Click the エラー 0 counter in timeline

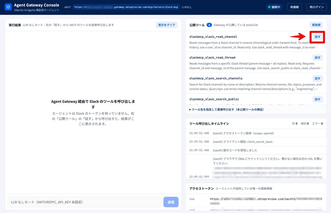(317, 124)
